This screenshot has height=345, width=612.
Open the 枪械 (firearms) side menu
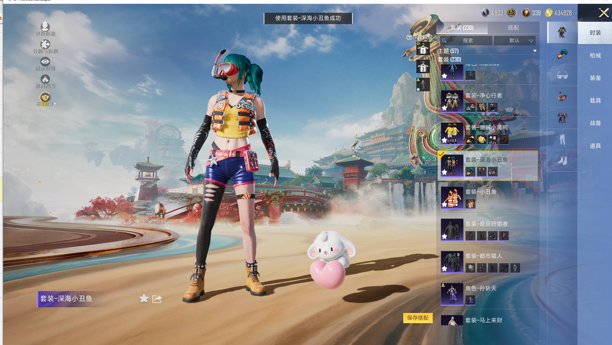595,55
